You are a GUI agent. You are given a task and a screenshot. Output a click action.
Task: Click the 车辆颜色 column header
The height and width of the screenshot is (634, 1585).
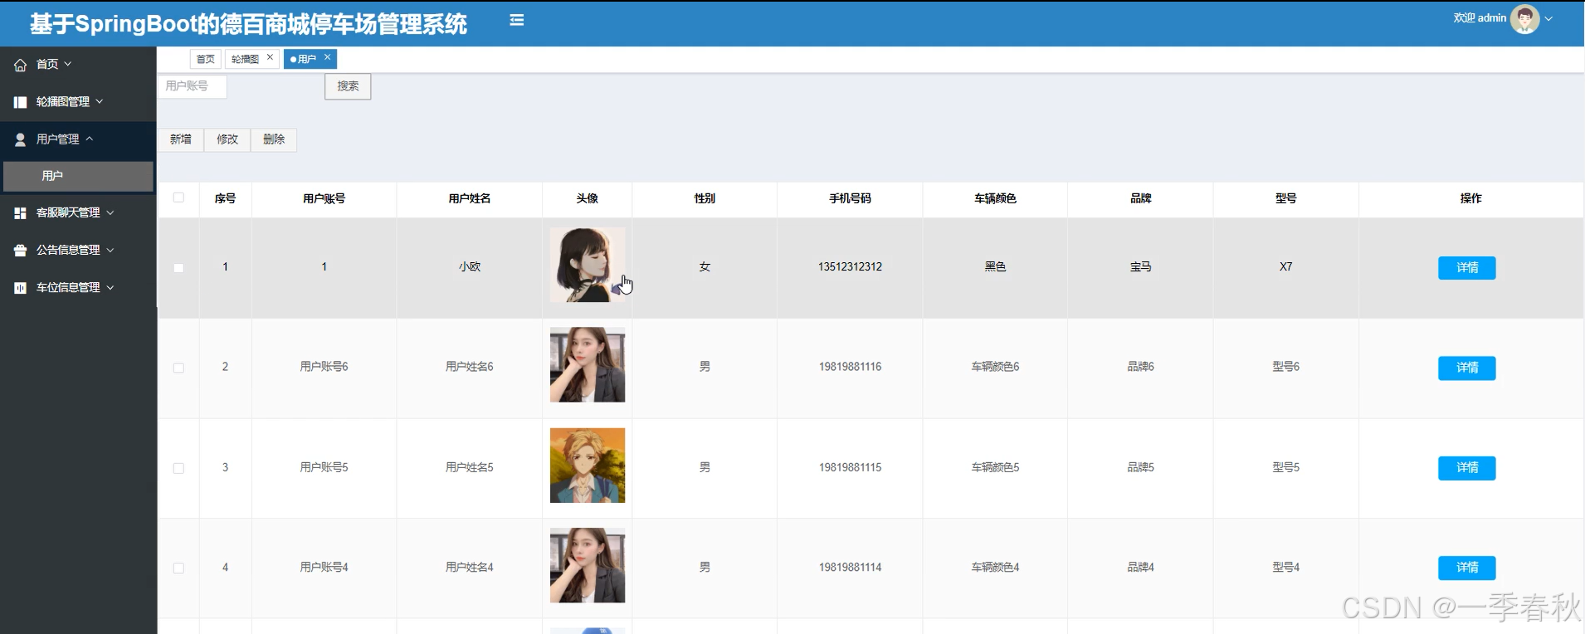(x=995, y=198)
